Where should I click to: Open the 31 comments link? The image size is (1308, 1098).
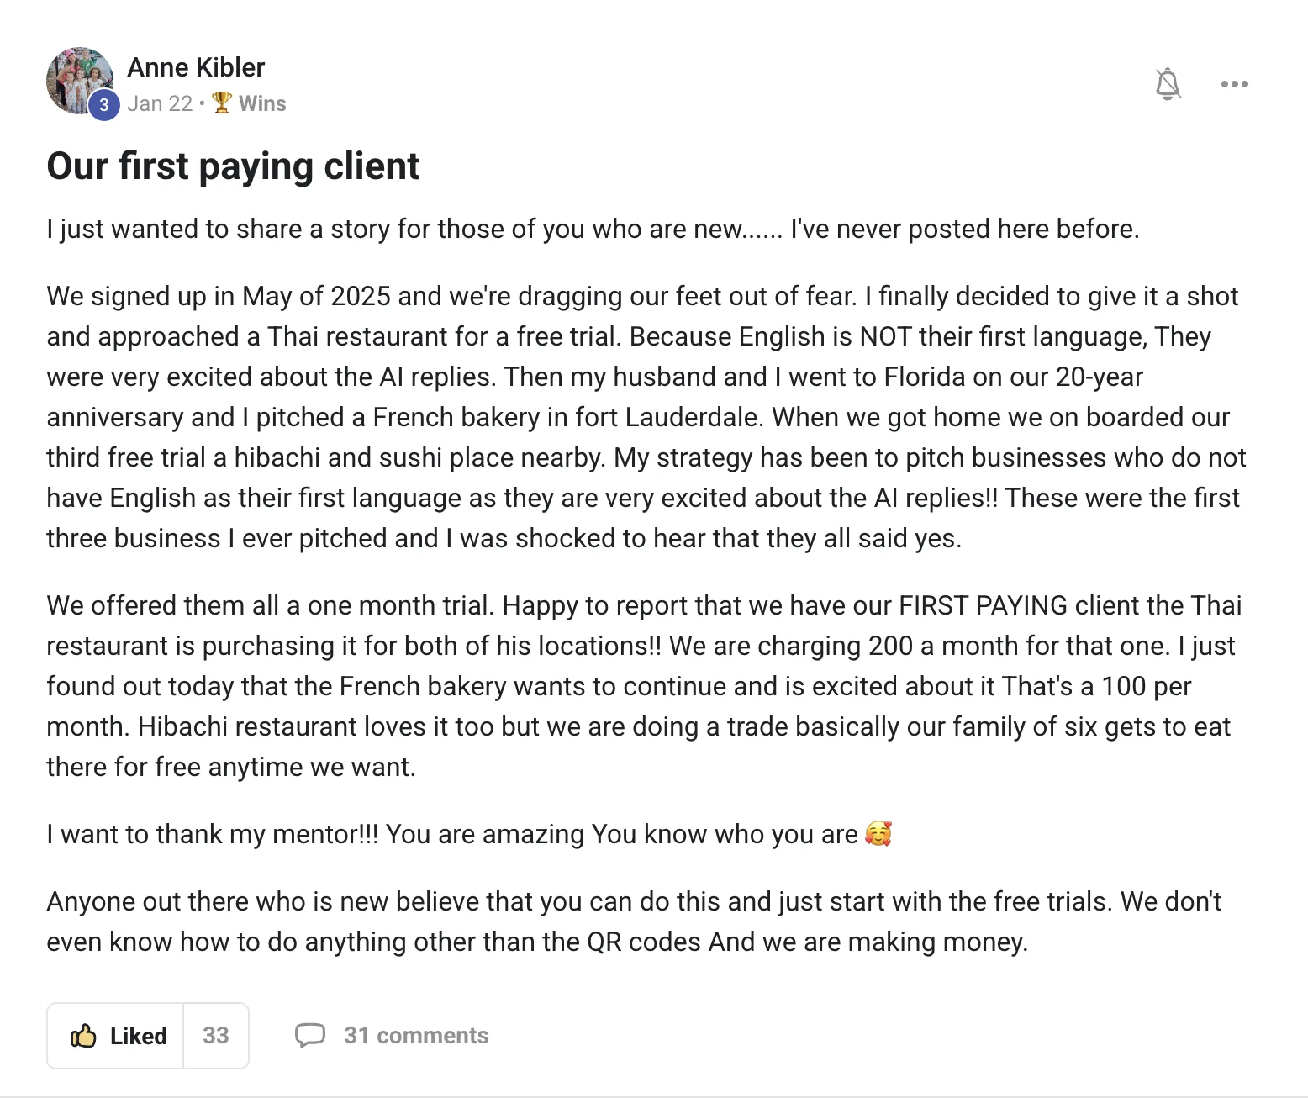coord(416,1036)
